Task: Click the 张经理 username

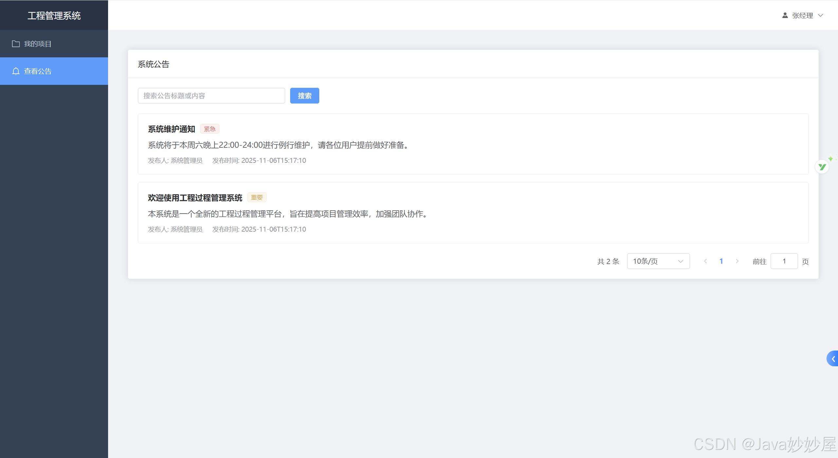Action: pyautogui.click(x=803, y=15)
